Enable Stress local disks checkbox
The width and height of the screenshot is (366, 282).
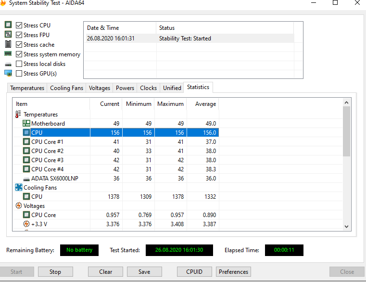click(x=19, y=64)
